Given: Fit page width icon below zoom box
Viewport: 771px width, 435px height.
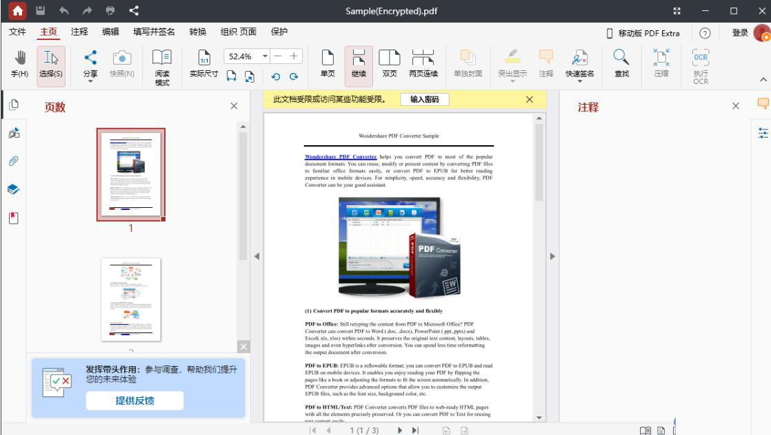Looking at the screenshot, I should 232,76.
